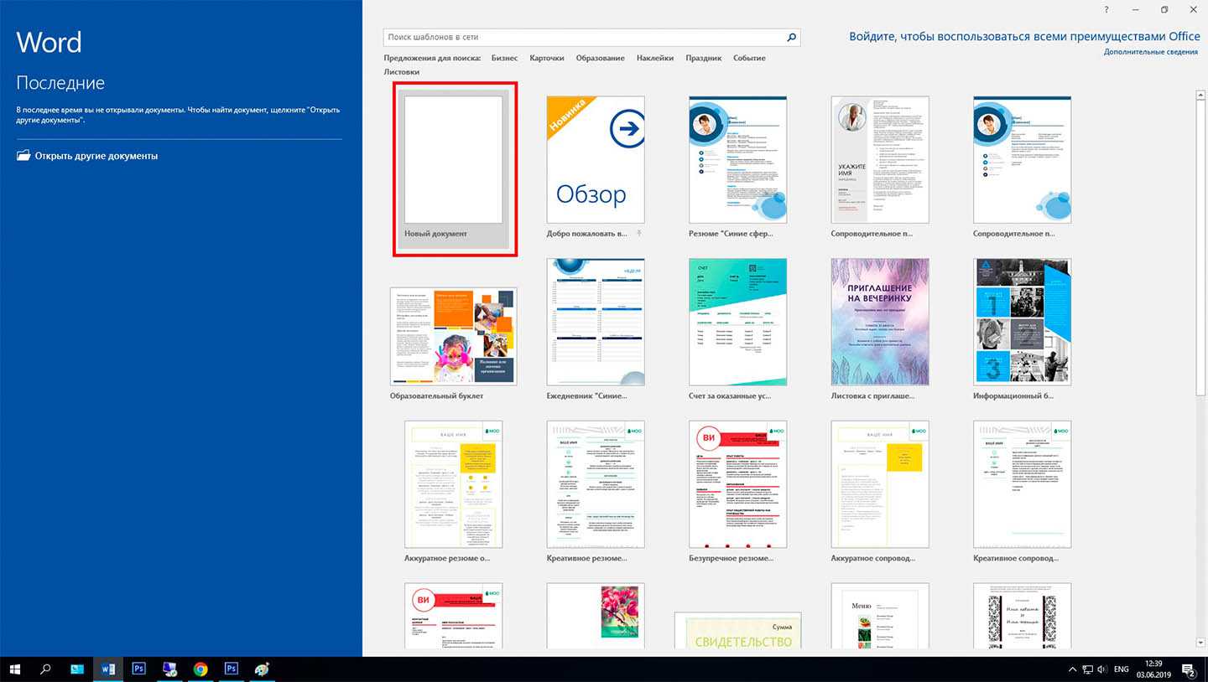Expand hidden system tray icons chevron

tap(1072, 669)
